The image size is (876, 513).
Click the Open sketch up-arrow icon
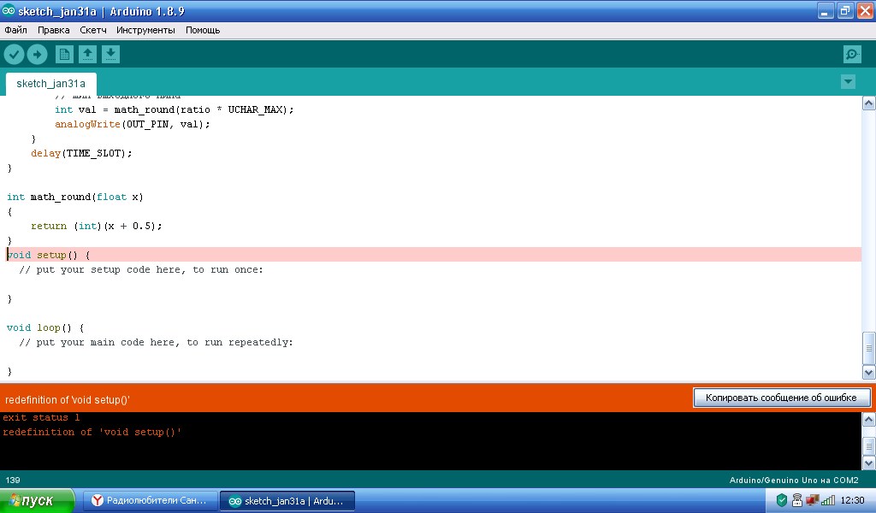pyautogui.click(x=87, y=55)
